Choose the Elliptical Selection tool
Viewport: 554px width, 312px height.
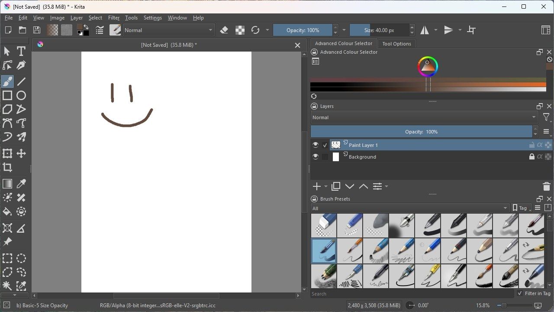(21, 258)
